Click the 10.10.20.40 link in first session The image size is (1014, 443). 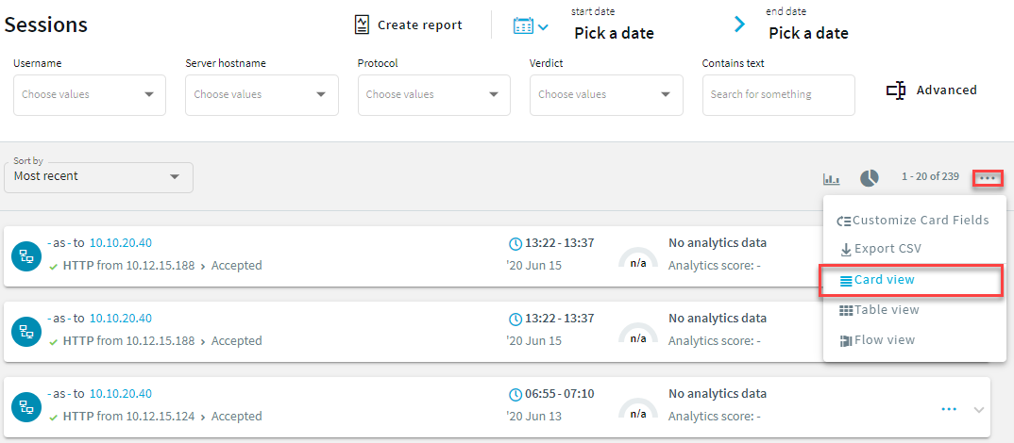click(120, 242)
